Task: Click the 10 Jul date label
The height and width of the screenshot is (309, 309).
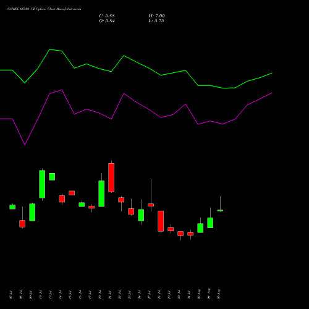Action: point(40,295)
